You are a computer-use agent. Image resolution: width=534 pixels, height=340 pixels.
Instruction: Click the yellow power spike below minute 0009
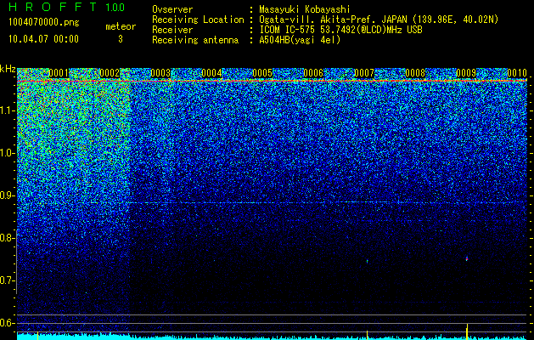[467, 331]
